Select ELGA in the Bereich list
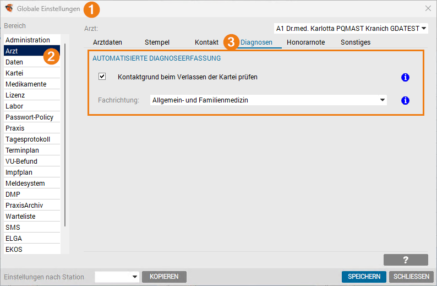This screenshot has height=286, width=437. pos(14,239)
